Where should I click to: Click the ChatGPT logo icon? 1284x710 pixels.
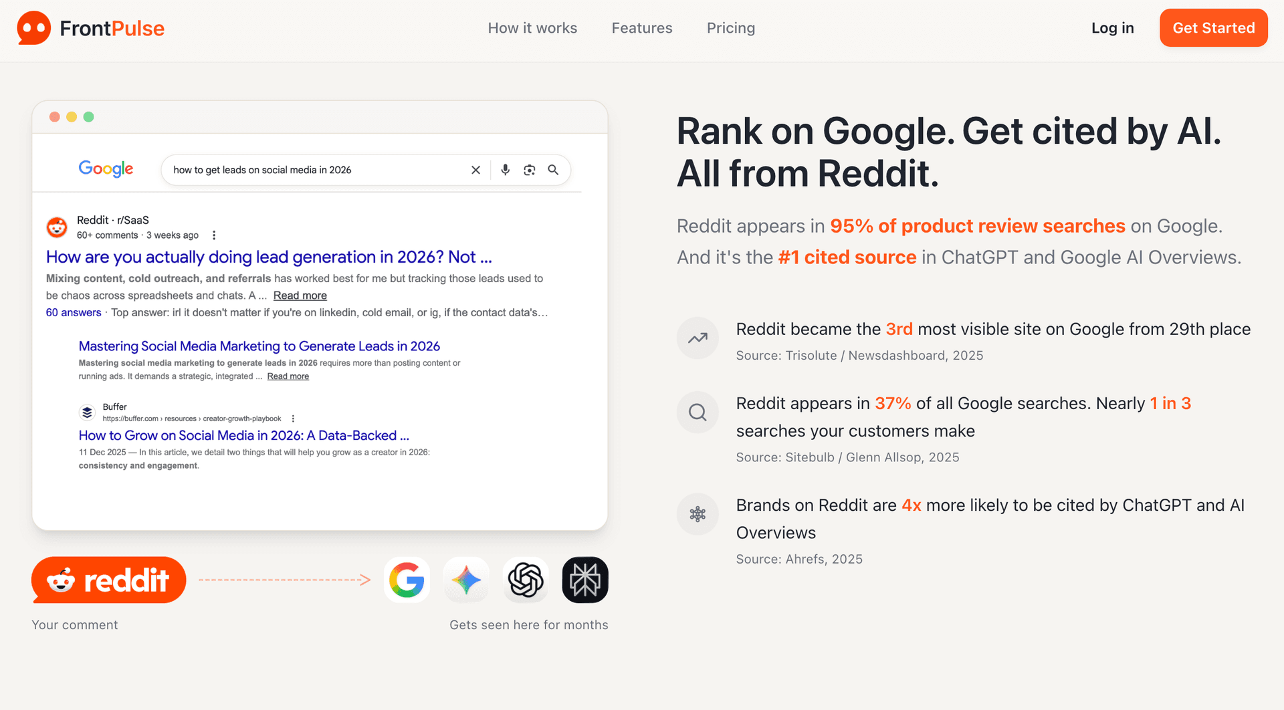coord(526,580)
